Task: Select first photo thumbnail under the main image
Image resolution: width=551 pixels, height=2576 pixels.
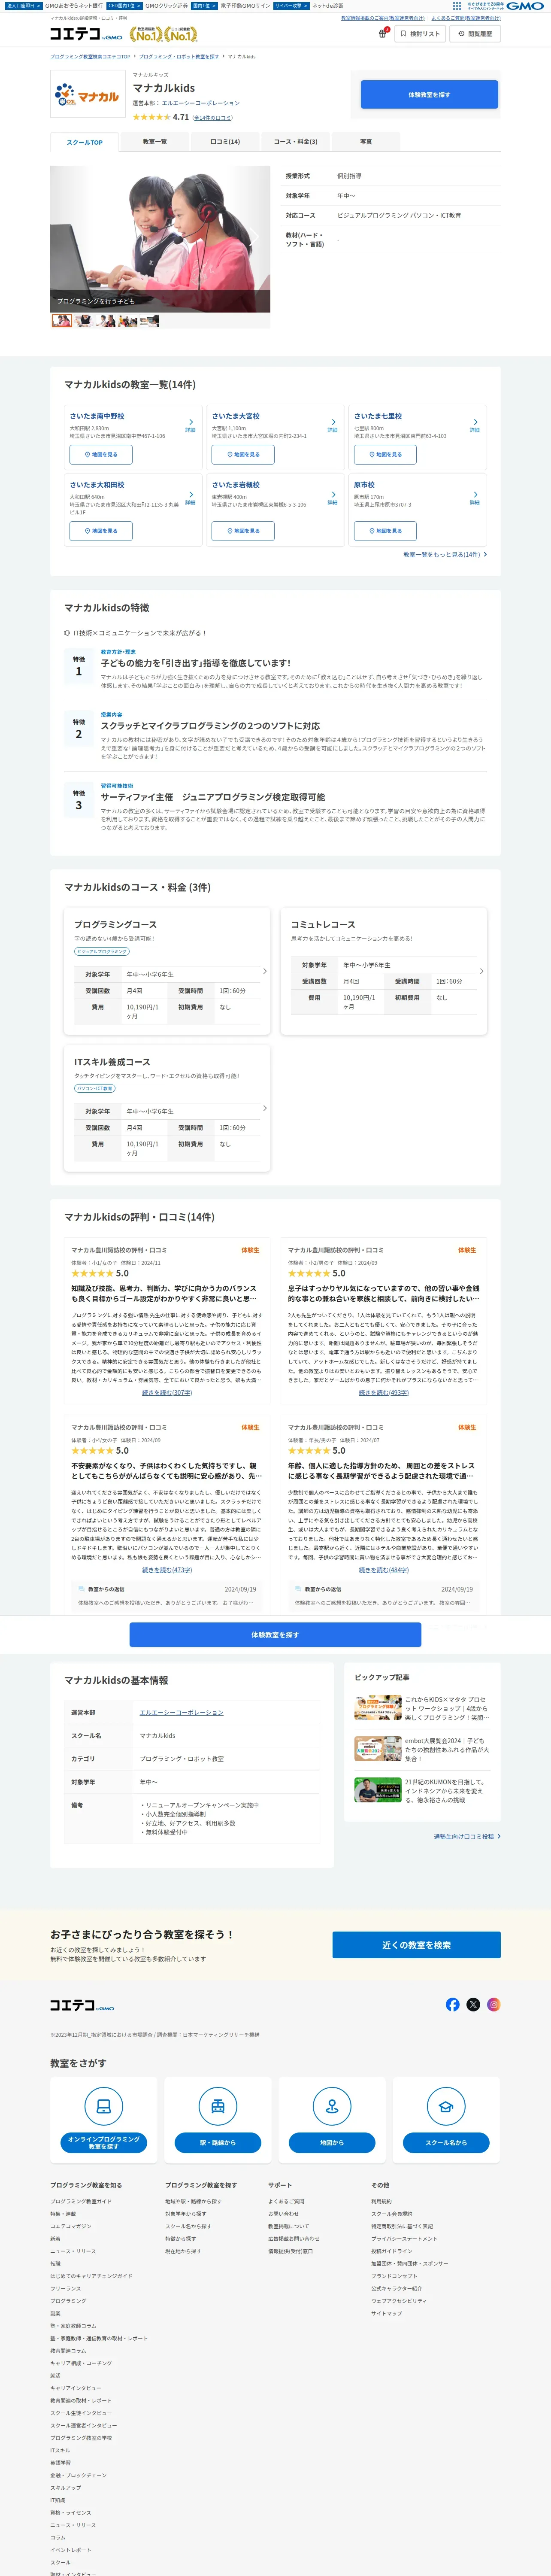Action: (61, 321)
